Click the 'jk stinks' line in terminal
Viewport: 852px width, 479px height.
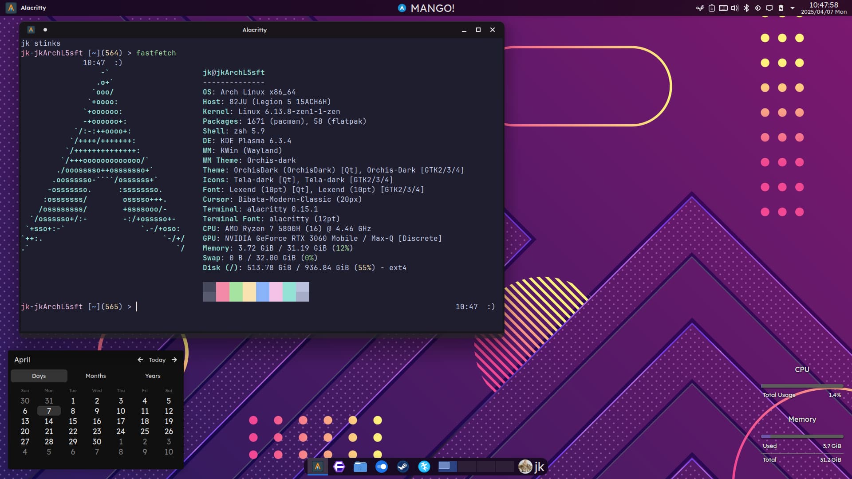coord(41,43)
